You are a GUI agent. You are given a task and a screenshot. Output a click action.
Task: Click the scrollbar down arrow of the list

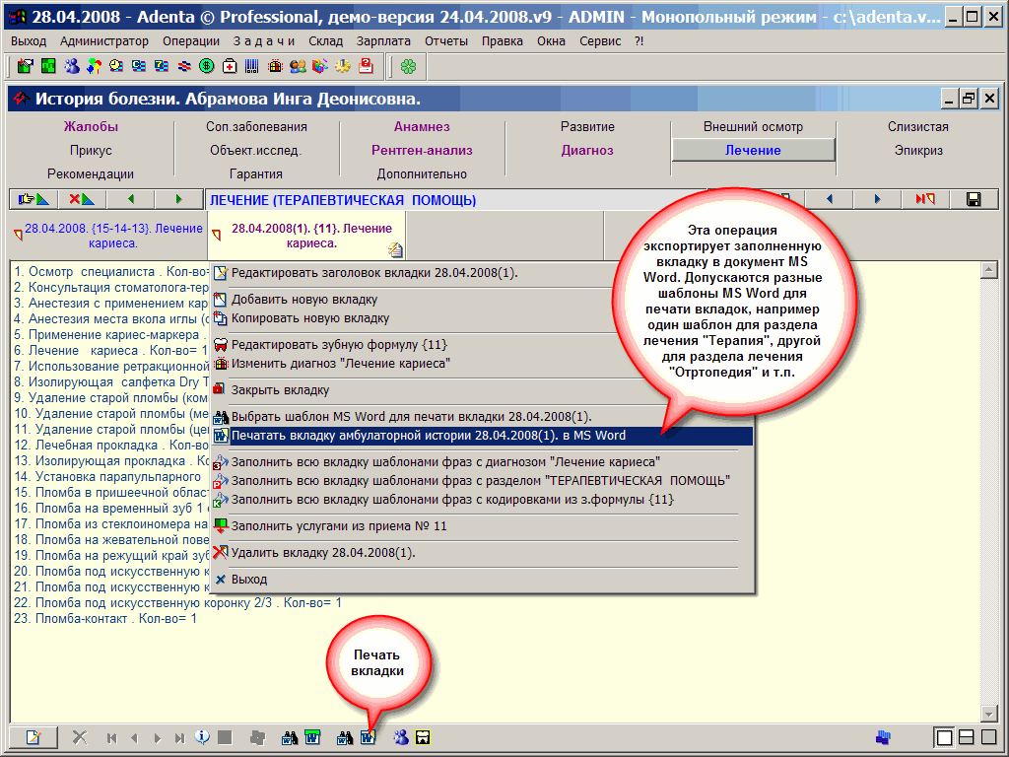tap(988, 714)
